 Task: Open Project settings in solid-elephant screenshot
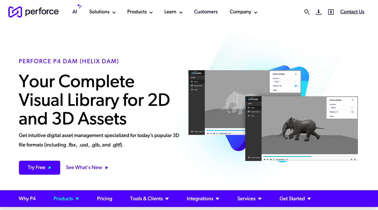[254, 158]
